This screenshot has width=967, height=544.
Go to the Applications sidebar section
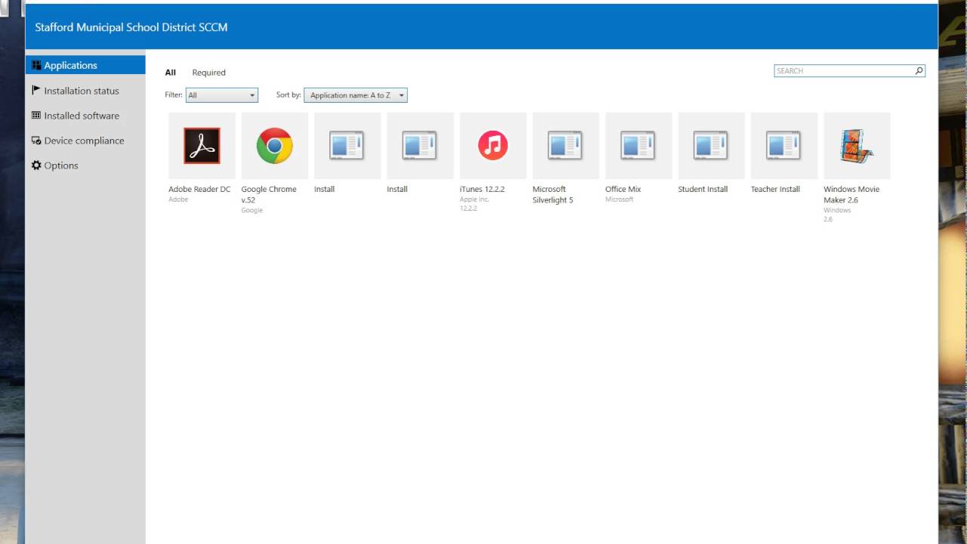pos(85,65)
